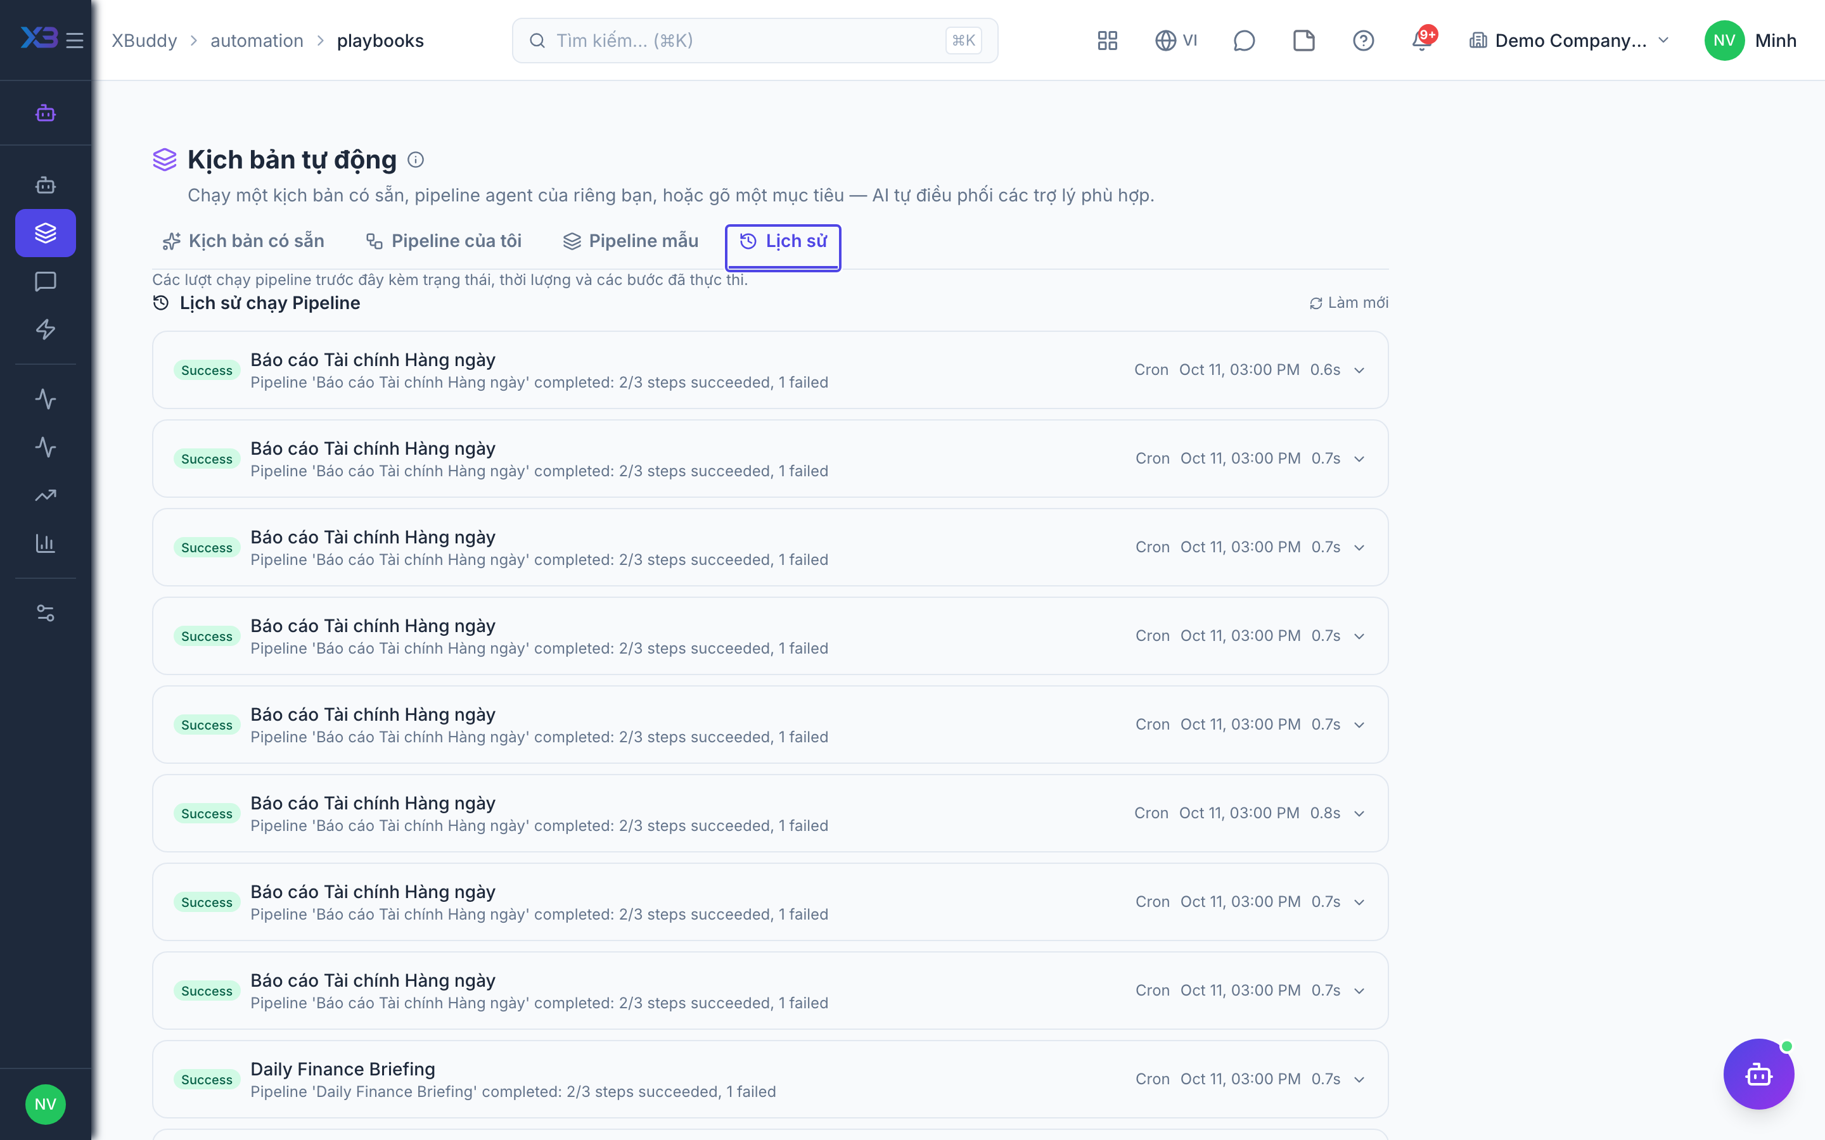Image resolution: width=1825 pixels, height=1140 pixels.
Task: Open the lightning bolt sidebar icon
Action: click(45, 329)
